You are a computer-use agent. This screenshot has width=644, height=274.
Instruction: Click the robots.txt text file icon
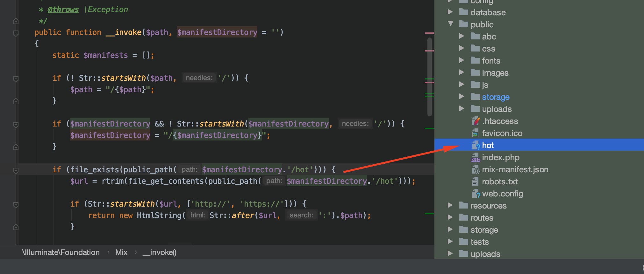point(475,182)
